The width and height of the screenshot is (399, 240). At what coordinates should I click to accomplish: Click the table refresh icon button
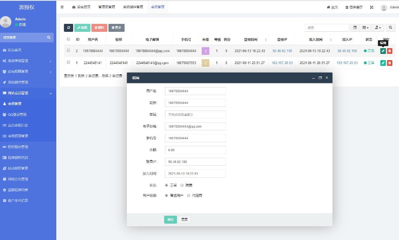pos(68,28)
